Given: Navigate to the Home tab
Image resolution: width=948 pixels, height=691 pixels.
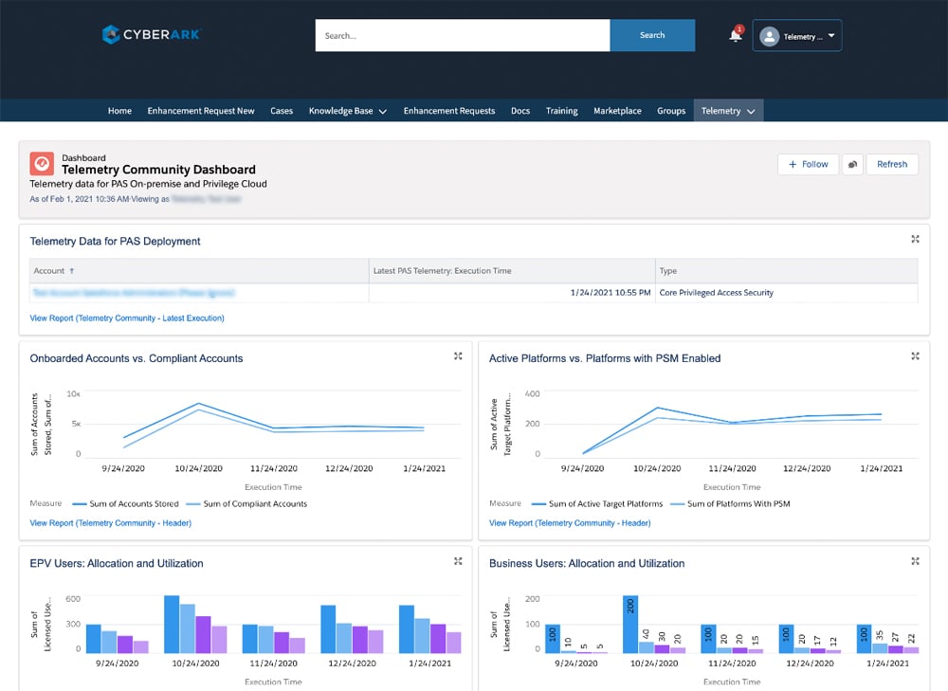Looking at the screenshot, I should (x=119, y=111).
